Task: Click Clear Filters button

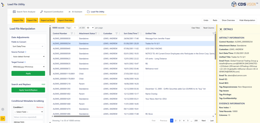Action: 196,28
